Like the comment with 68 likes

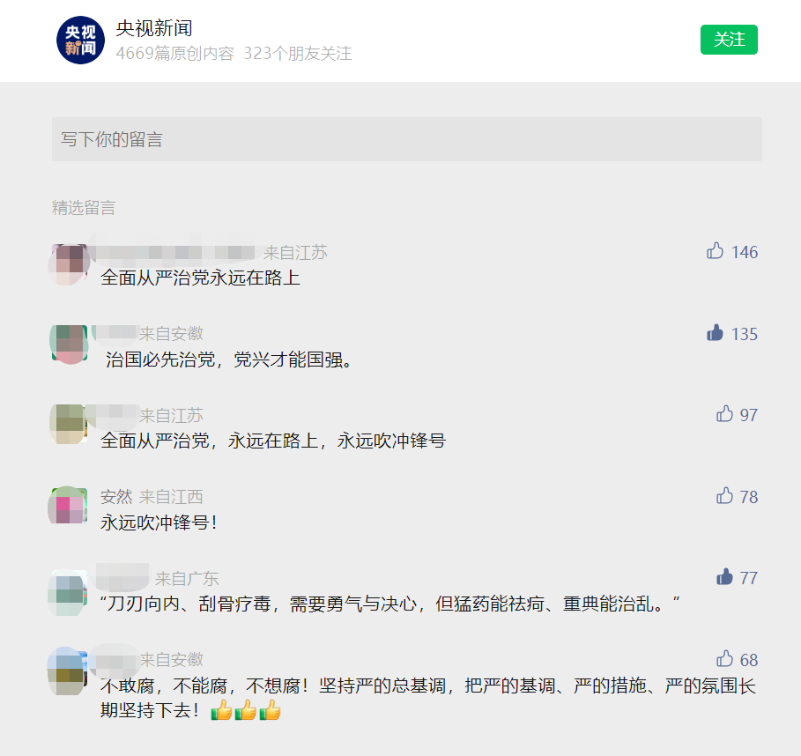point(724,659)
